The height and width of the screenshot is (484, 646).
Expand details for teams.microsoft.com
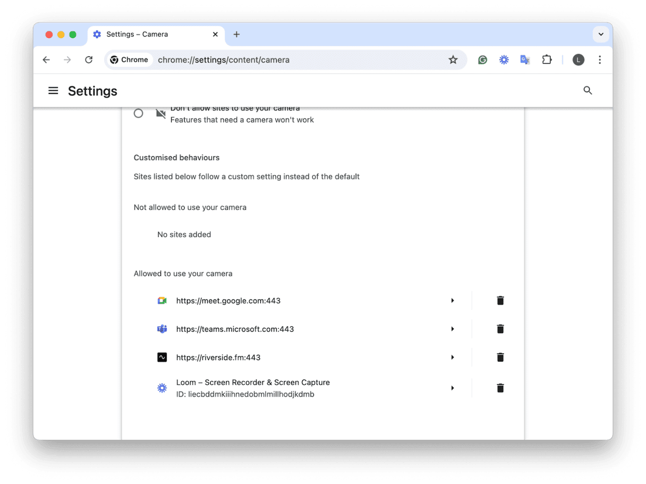click(453, 329)
